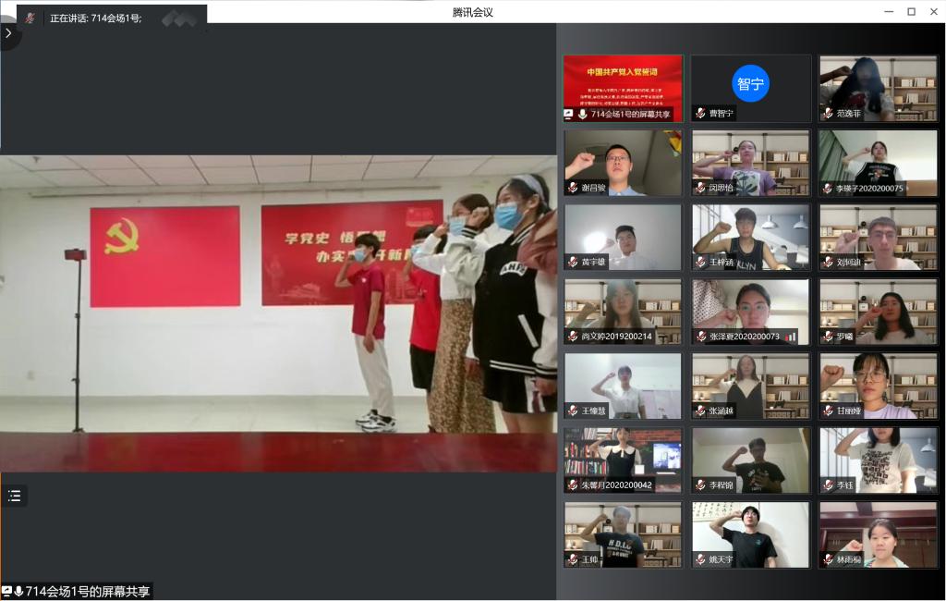
Task: Click screen share icon on 714会场1号 thumbnail
Action: [x=569, y=114]
